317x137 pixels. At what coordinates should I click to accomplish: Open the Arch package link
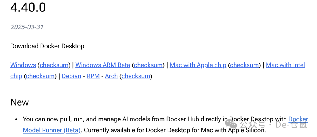point(111,76)
